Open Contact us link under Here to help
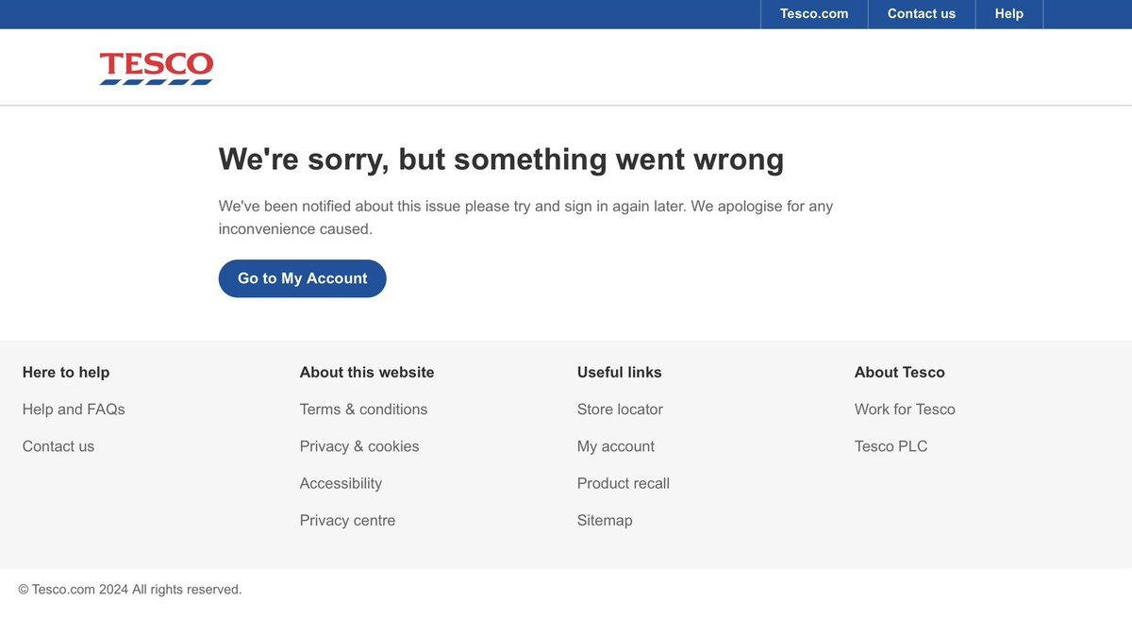Screen dimensions: 1132x618 (58, 446)
